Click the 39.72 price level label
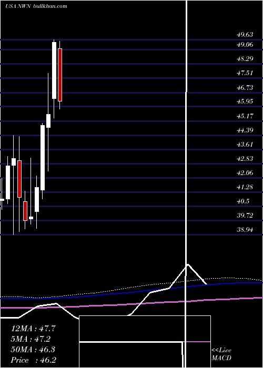The image size is (263, 368). pyautogui.click(x=245, y=216)
